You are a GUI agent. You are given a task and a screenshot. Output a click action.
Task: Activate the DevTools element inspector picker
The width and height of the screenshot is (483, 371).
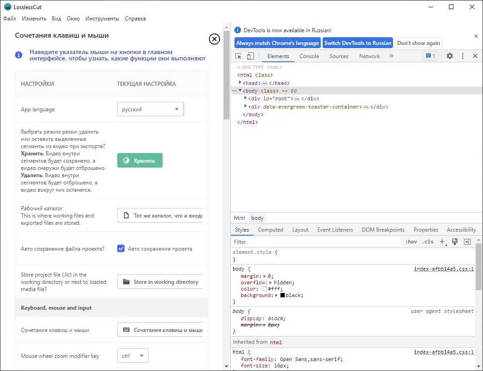[239, 56]
